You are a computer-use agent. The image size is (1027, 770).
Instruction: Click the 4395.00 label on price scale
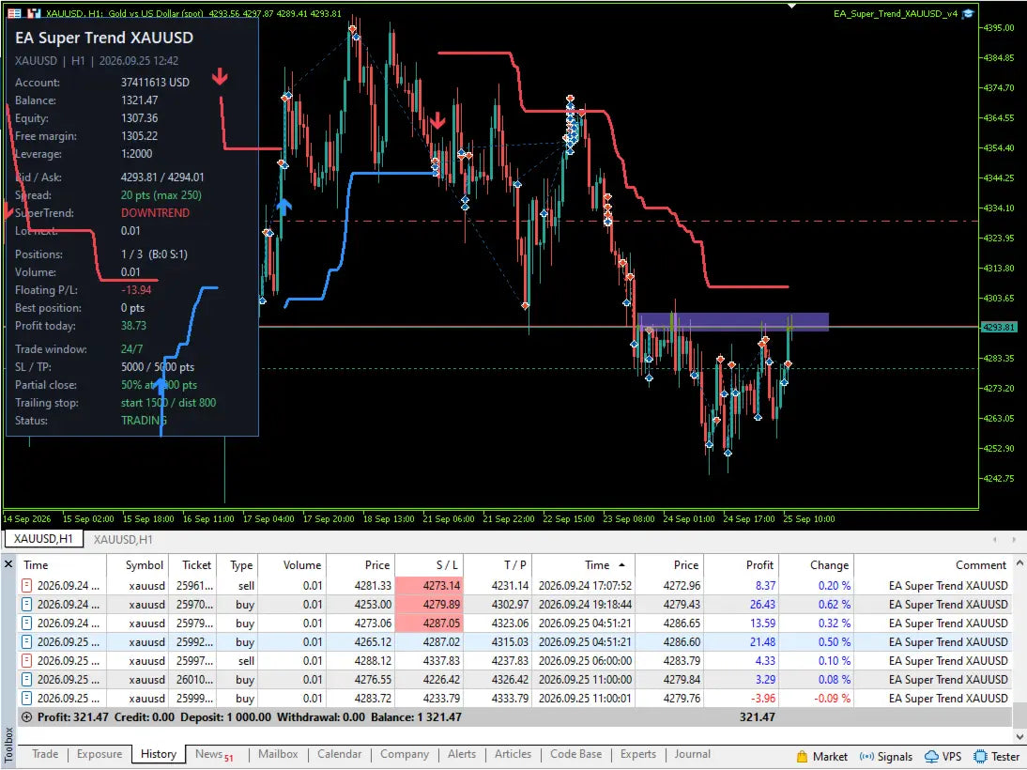(999, 27)
